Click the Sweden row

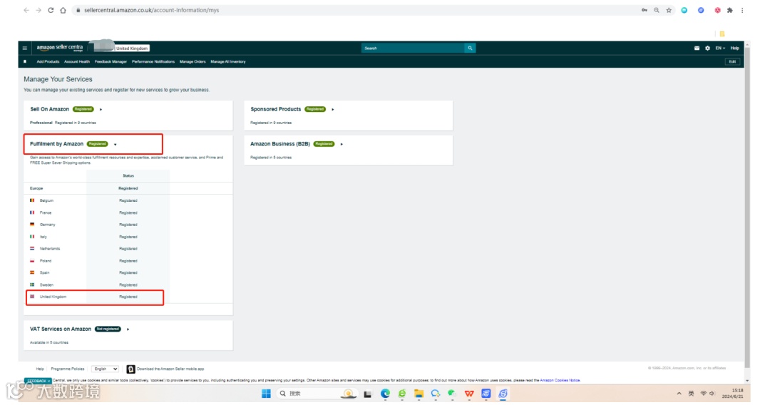pos(128,284)
